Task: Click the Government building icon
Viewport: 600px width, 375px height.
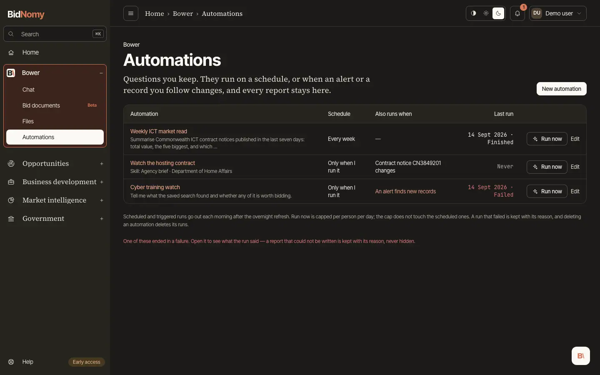Action: (x=11, y=219)
